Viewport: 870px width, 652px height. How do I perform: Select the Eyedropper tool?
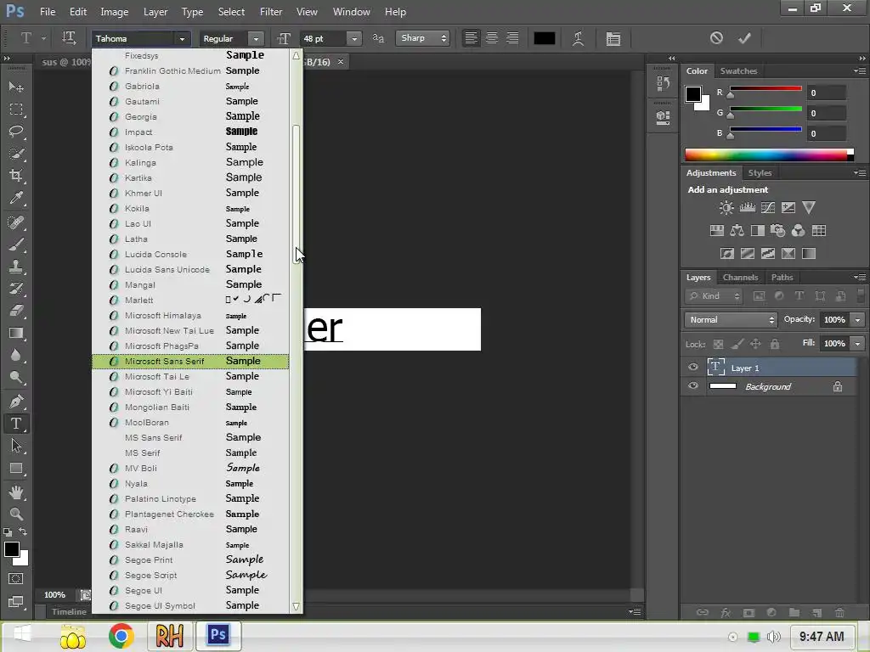[x=16, y=198]
